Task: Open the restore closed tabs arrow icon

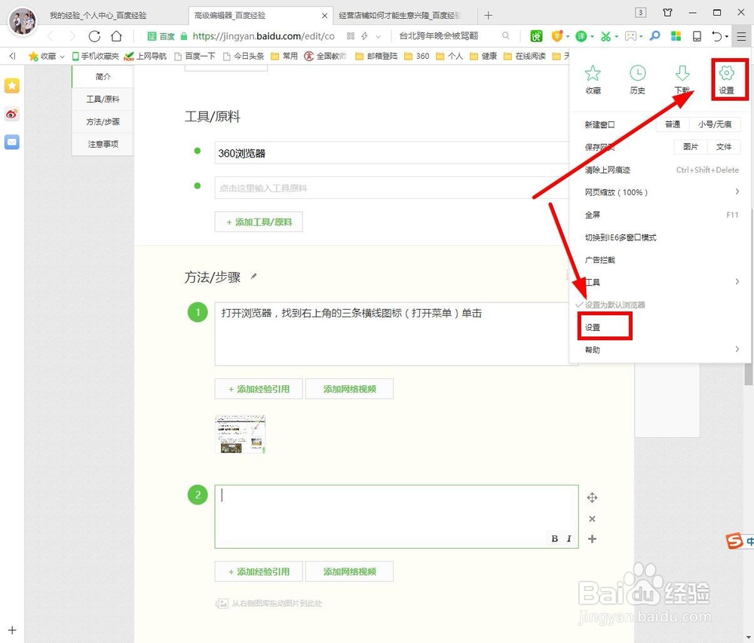Action: tap(718, 35)
